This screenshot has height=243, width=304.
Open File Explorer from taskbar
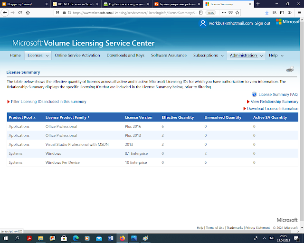click(40, 238)
